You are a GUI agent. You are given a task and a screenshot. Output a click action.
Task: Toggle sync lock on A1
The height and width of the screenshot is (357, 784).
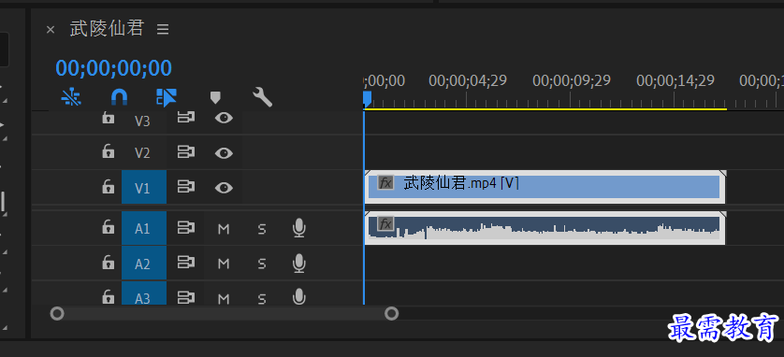185,228
